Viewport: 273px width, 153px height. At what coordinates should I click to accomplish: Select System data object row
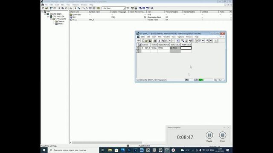coord(151,15)
